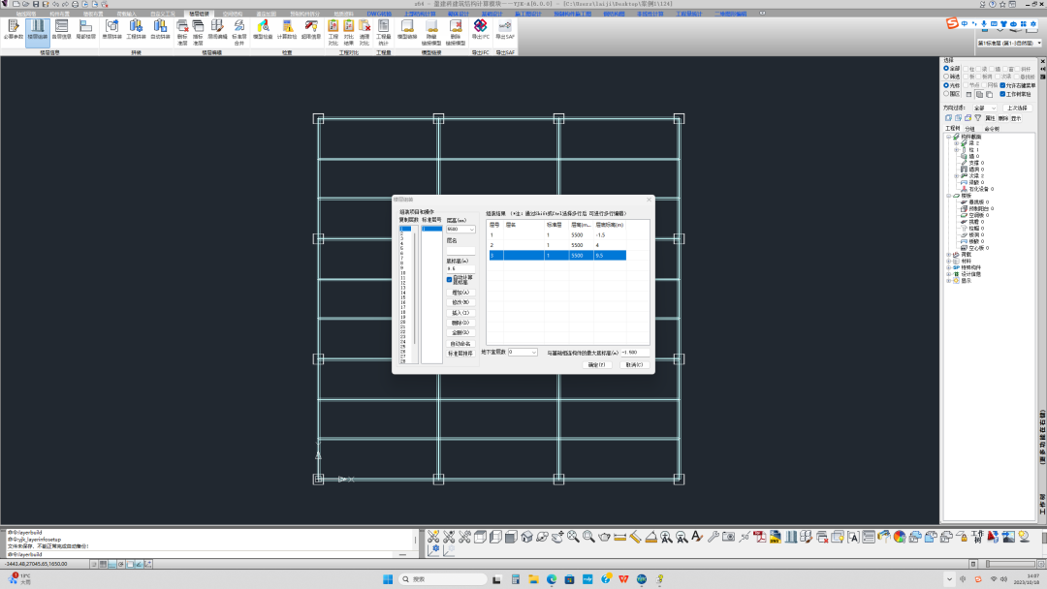Click the 标准层排序 button
Screen dimensions: 1047x589
460,354
